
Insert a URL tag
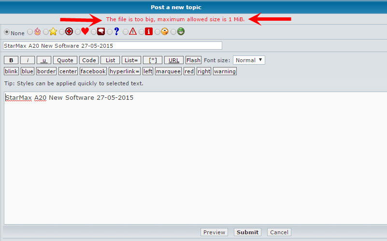tap(174, 60)
